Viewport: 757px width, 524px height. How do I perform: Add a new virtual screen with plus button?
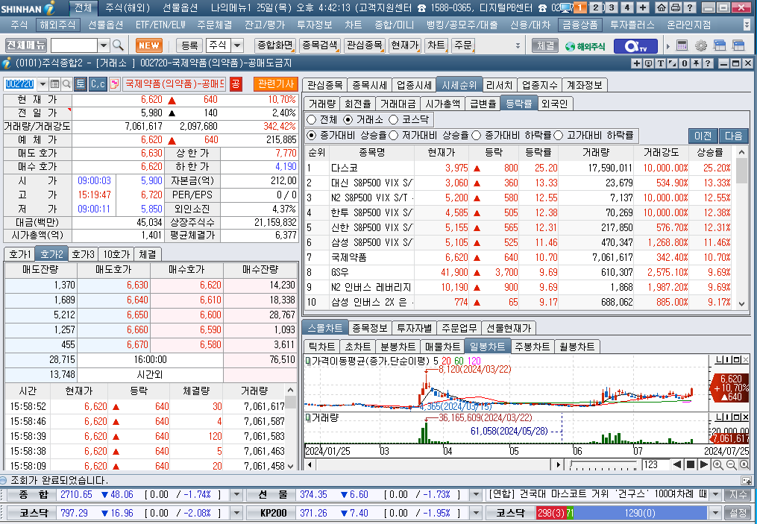pyautogui.click(x=643, y=7)
